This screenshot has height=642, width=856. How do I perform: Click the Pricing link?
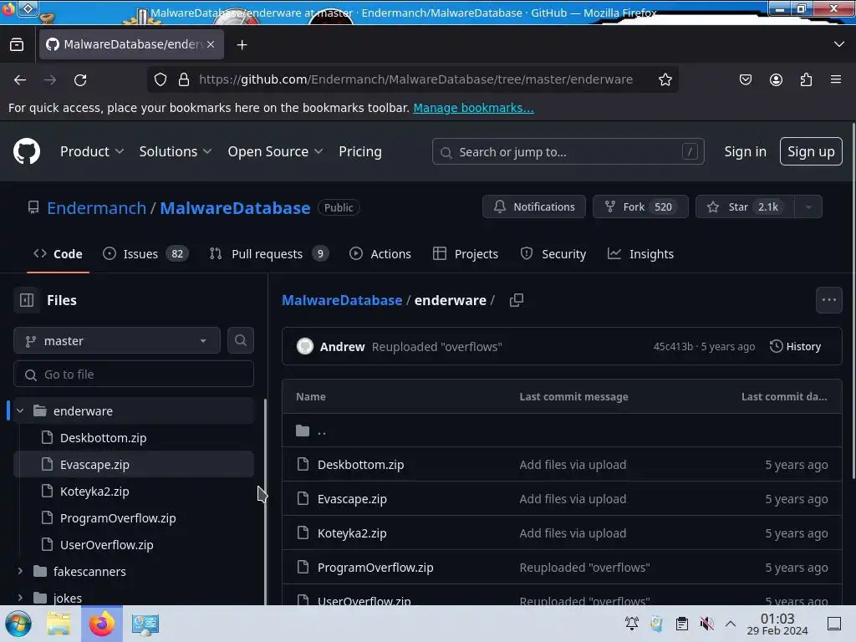click(x=359, y=151)
